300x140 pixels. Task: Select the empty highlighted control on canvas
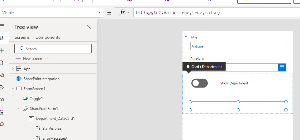point(238,106)
